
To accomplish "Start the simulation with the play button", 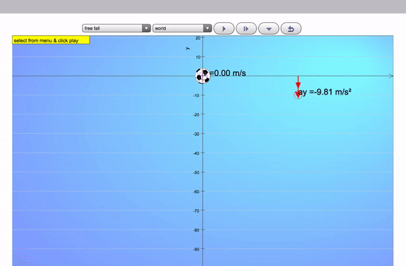I will [x=224, y=28].
